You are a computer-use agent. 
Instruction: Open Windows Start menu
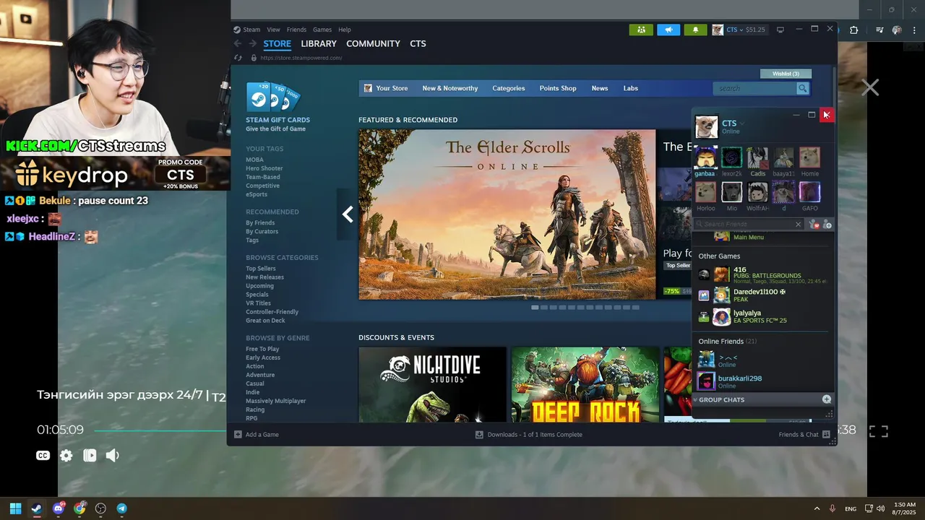pos(15,508)
